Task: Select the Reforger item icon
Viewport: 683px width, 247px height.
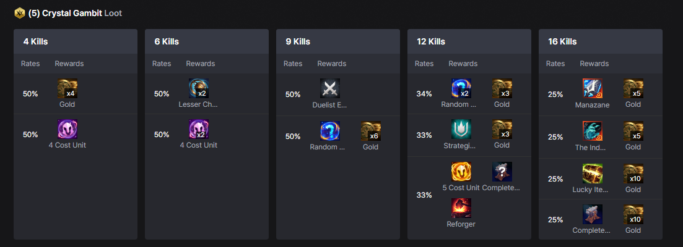Action: pos(461,208)
